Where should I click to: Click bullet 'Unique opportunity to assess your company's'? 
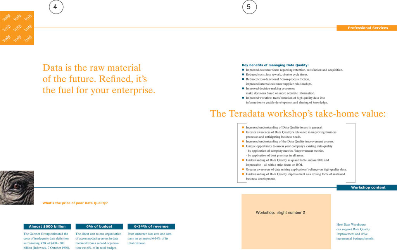pyautogui.click(x=287, y=146)
